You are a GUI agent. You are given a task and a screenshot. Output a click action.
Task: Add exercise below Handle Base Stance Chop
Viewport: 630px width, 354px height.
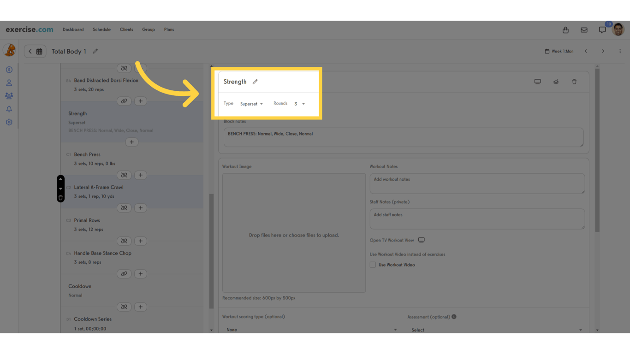tap(141, 274)
